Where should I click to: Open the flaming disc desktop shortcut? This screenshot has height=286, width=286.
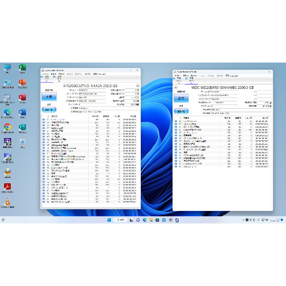(7, 173)
